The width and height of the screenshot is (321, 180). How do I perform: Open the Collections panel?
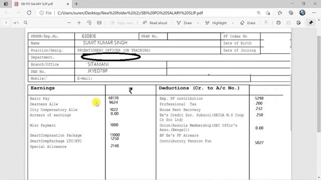tap(291, 13)
